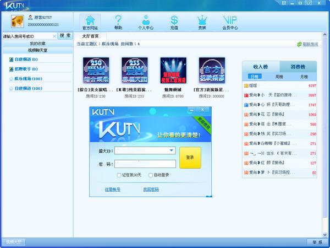Click scrollbar up arrow on the right

[x=324, y=35]
